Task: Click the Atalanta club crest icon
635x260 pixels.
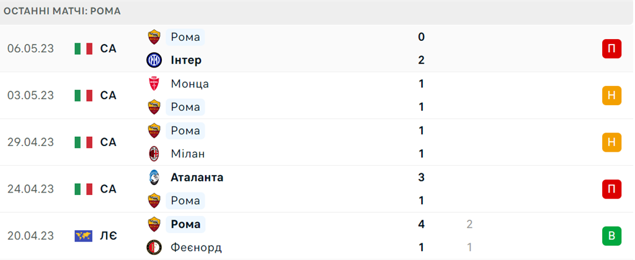Action: (x=154, y=177)
